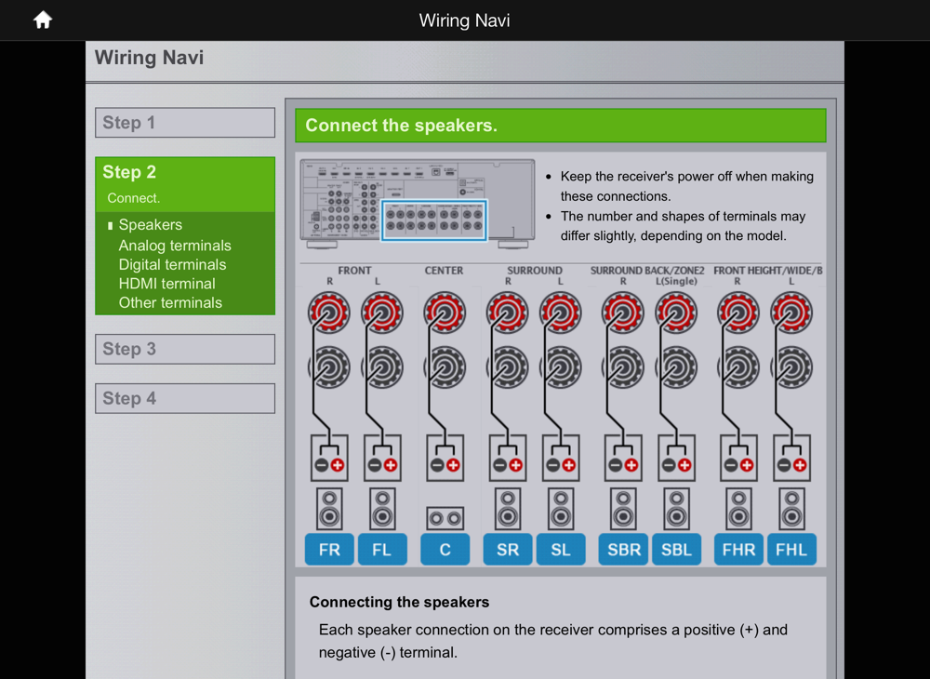The image size is (930, 679).
Task: Tap the SR speaker button
Action: click(x=508, y=550)
